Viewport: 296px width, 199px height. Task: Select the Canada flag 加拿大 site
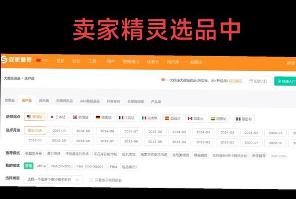coord(196,119)
